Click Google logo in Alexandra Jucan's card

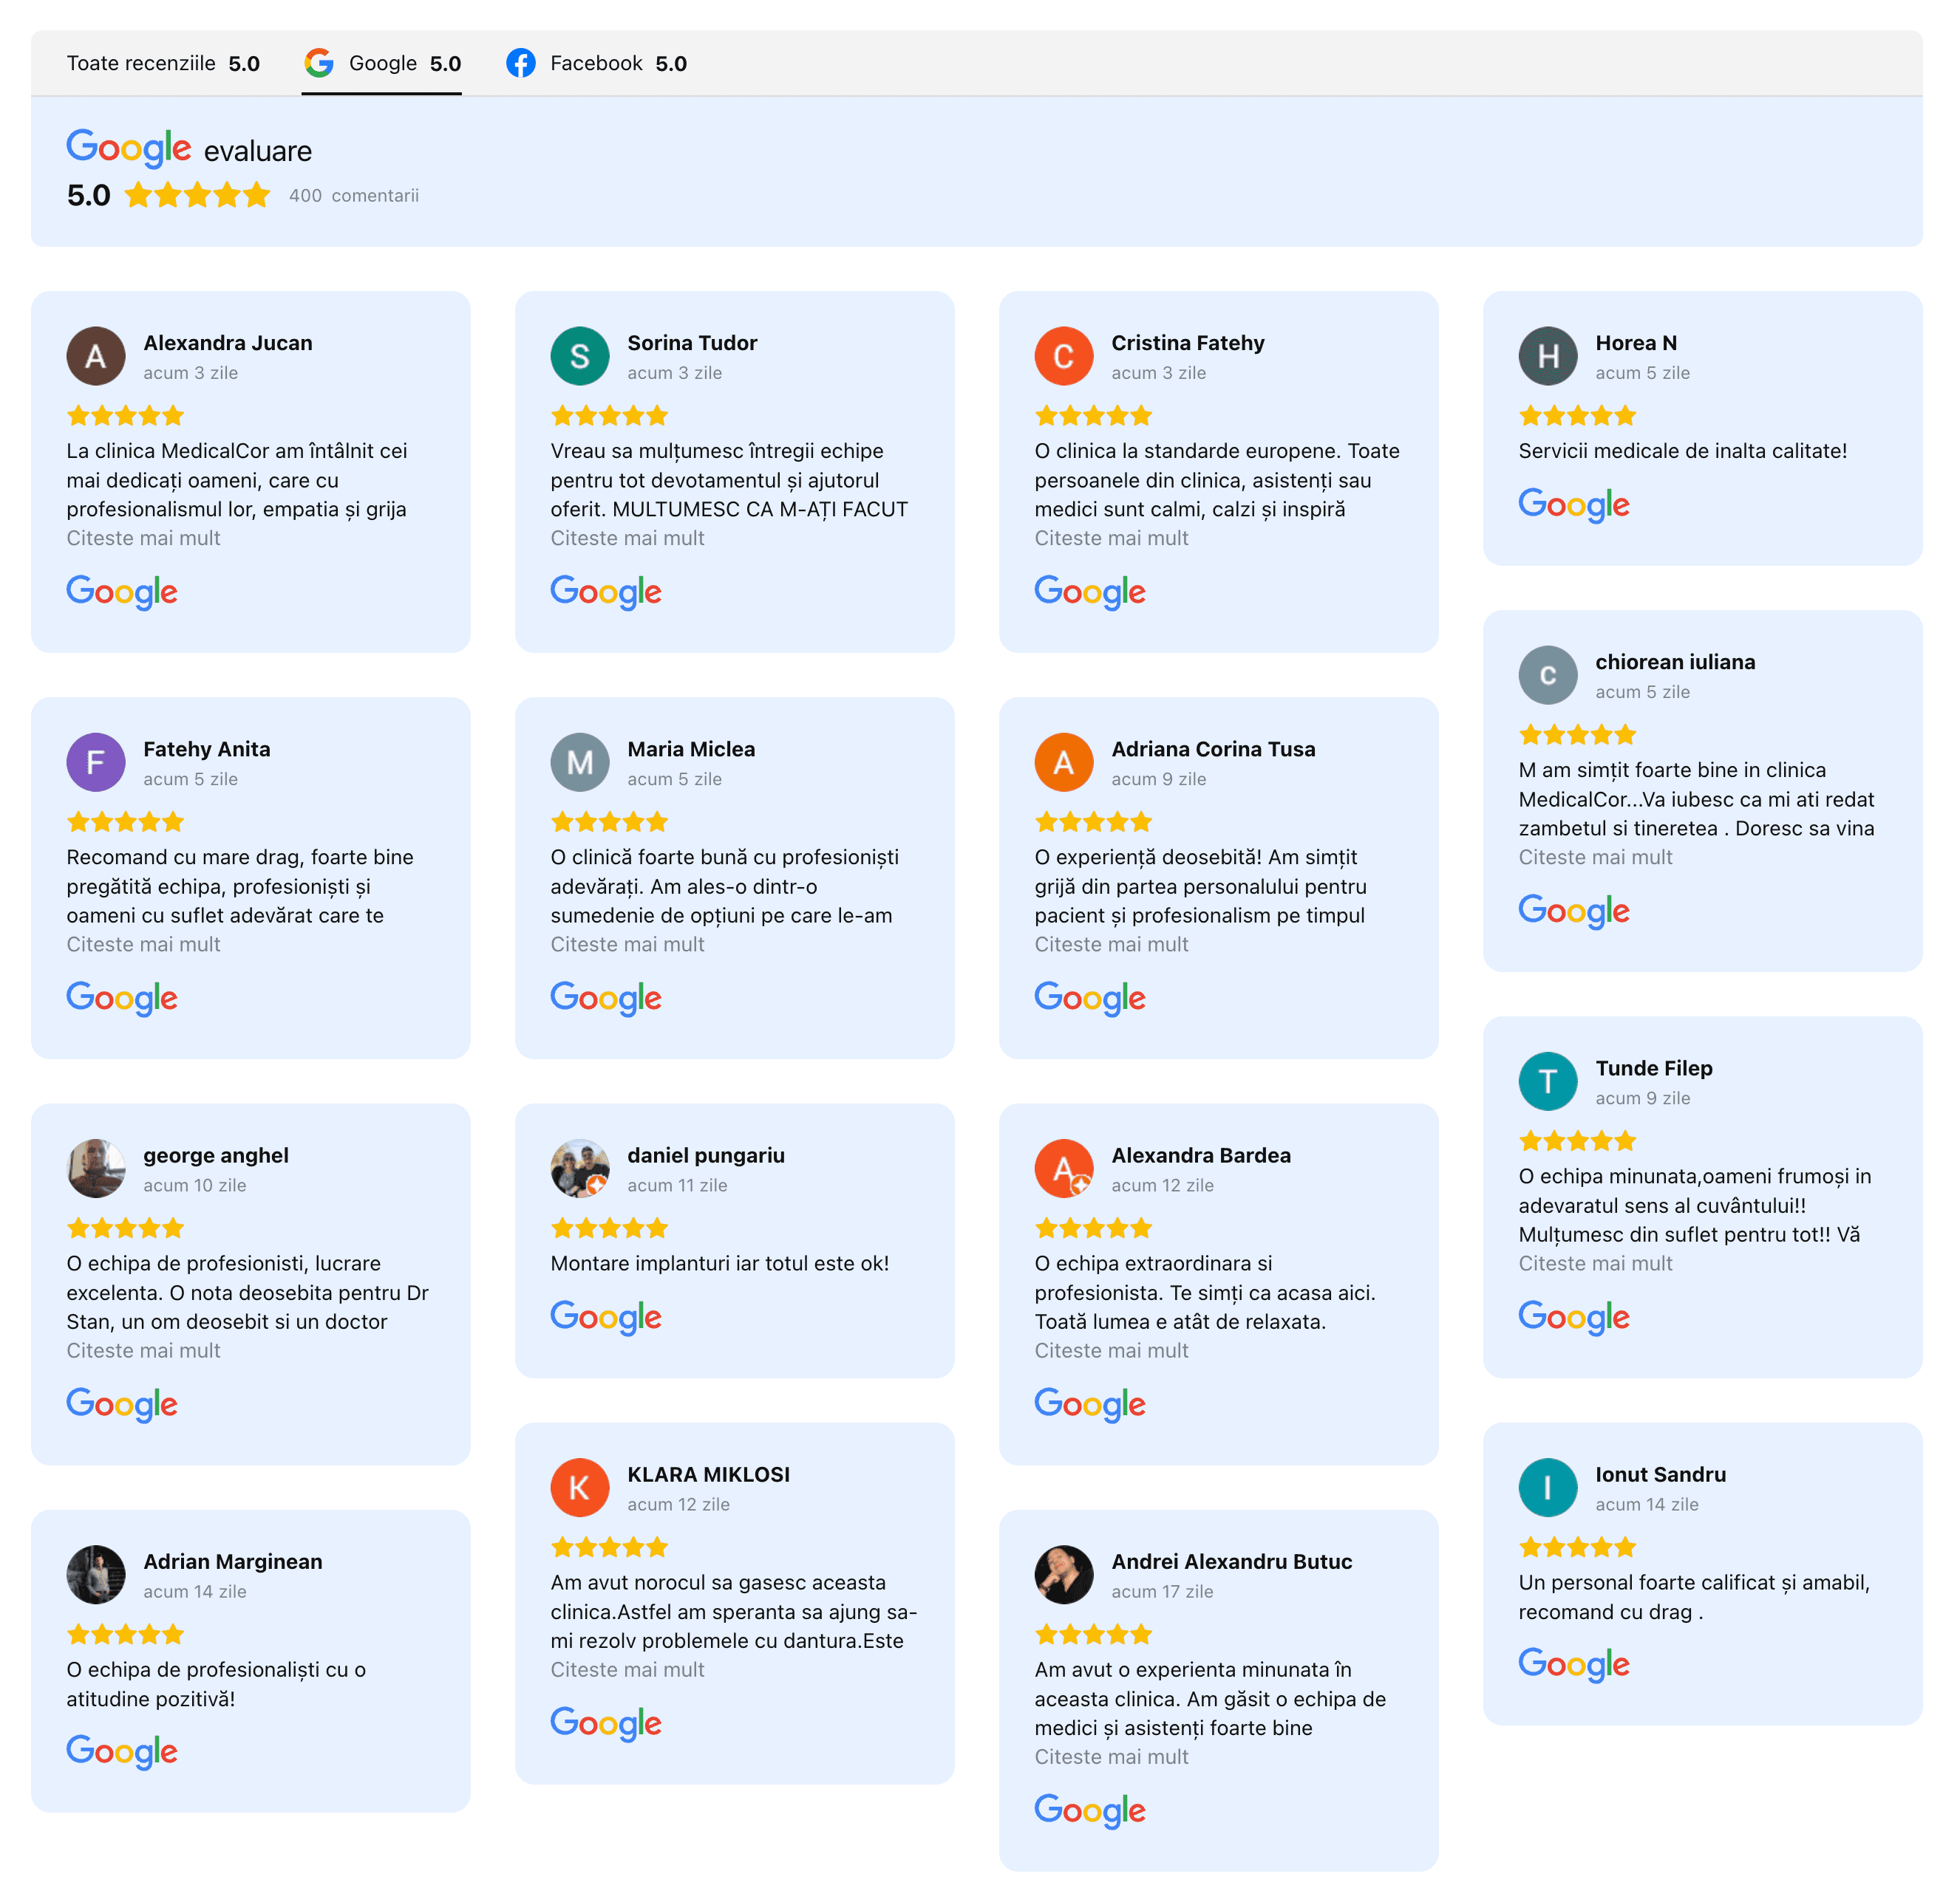pos(122,592)
